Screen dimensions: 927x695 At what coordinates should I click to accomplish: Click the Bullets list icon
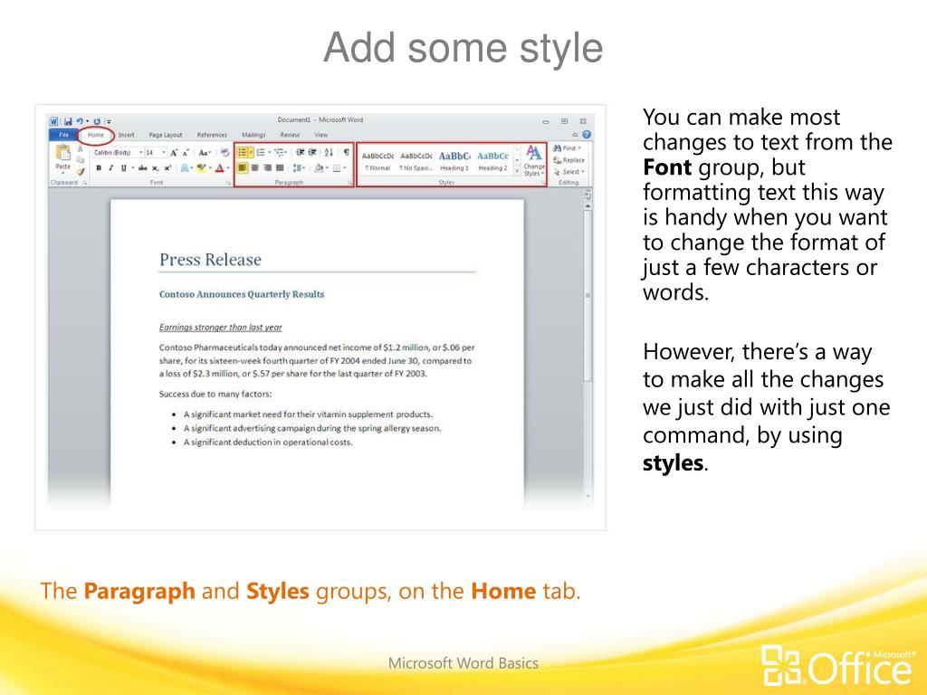(243, 152)
